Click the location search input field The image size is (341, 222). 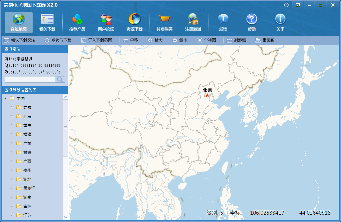point(30,79)
